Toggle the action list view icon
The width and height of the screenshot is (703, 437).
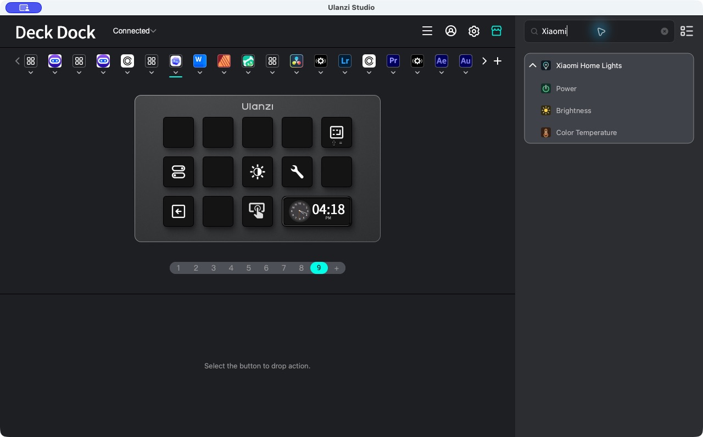coord(687,31)
